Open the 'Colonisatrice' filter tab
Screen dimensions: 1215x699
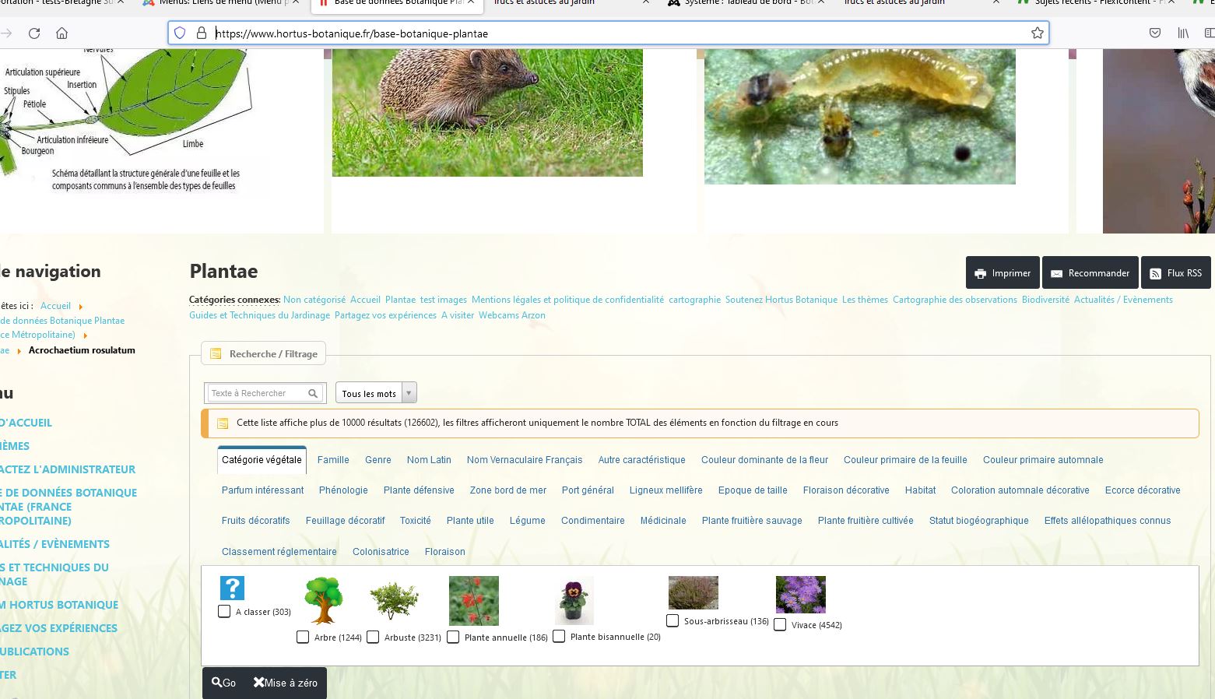[x=381, y=551]
